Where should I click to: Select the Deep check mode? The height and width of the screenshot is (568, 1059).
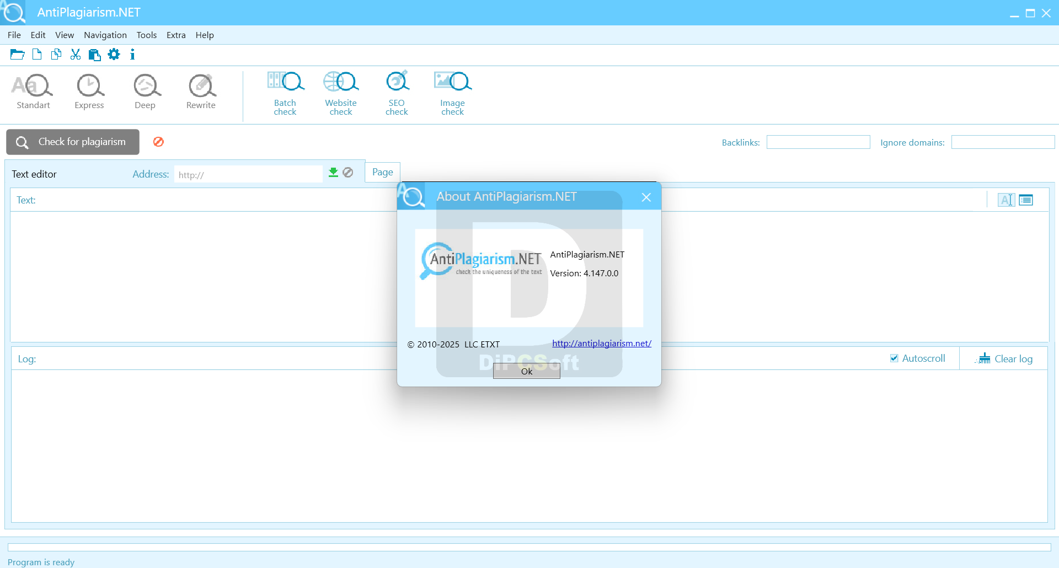146,92
